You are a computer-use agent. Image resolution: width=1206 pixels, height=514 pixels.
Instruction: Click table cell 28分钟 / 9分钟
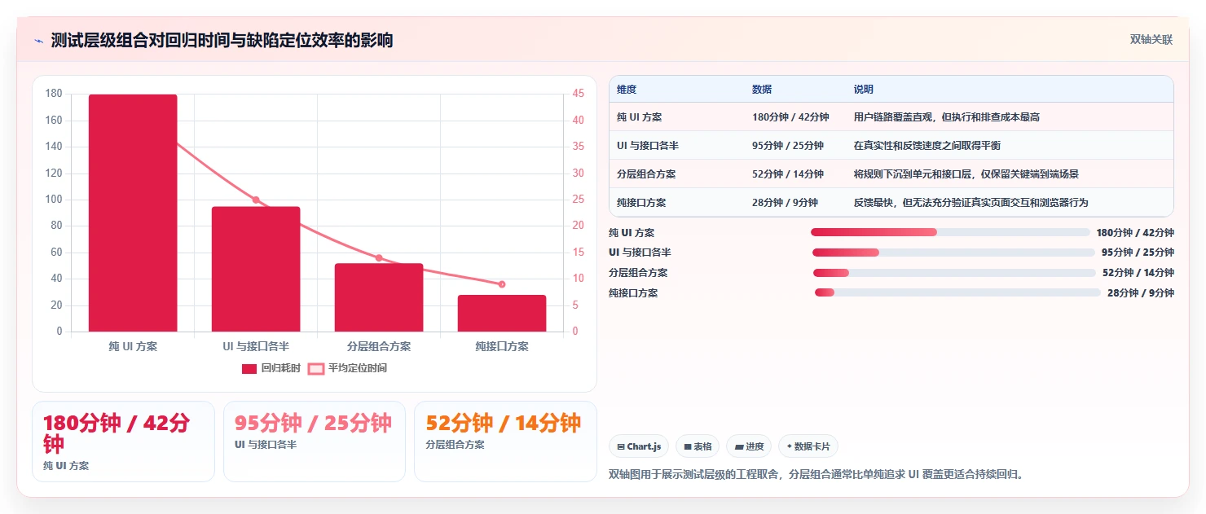tap(785, 203)
